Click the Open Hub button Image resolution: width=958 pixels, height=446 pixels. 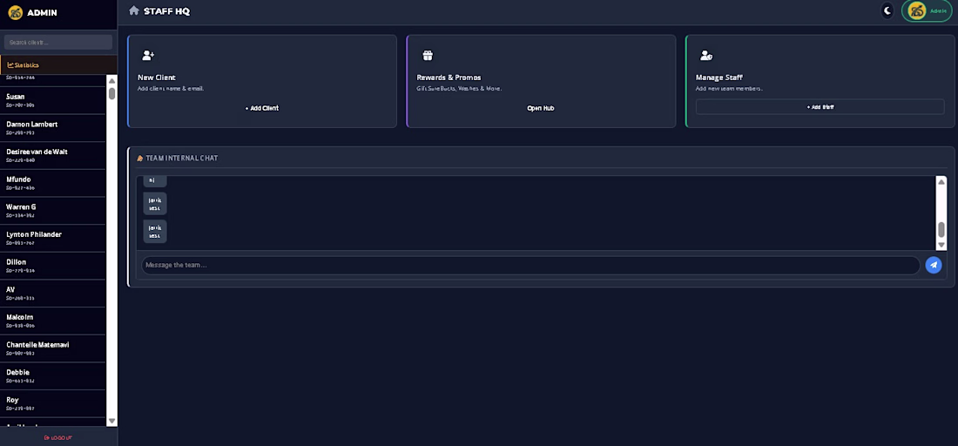click(x=541, y=108)
